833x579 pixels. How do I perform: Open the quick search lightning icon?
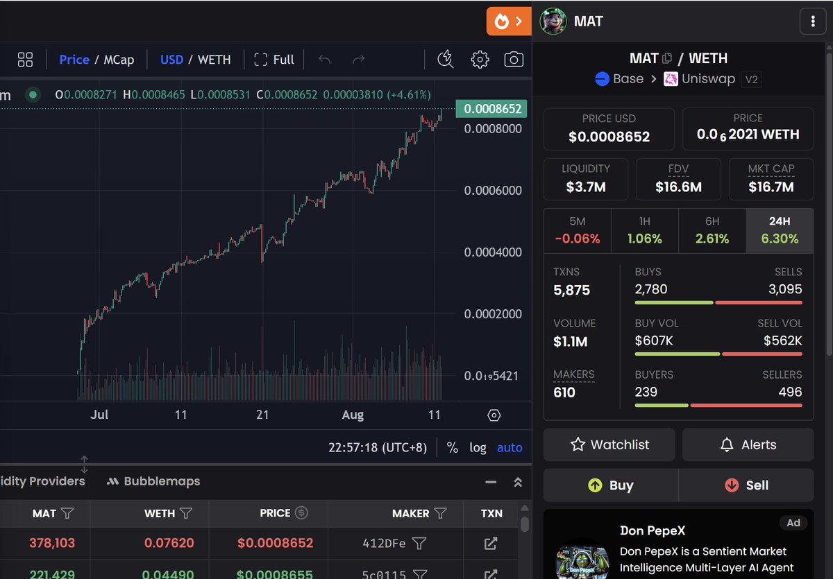tap(446, 60)
